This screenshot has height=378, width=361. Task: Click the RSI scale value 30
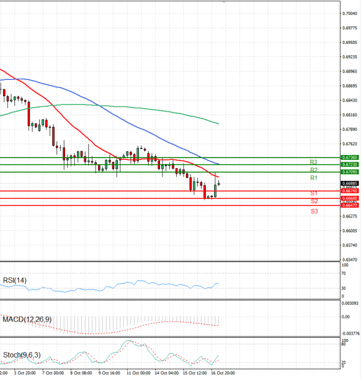(x=344, y=288)
